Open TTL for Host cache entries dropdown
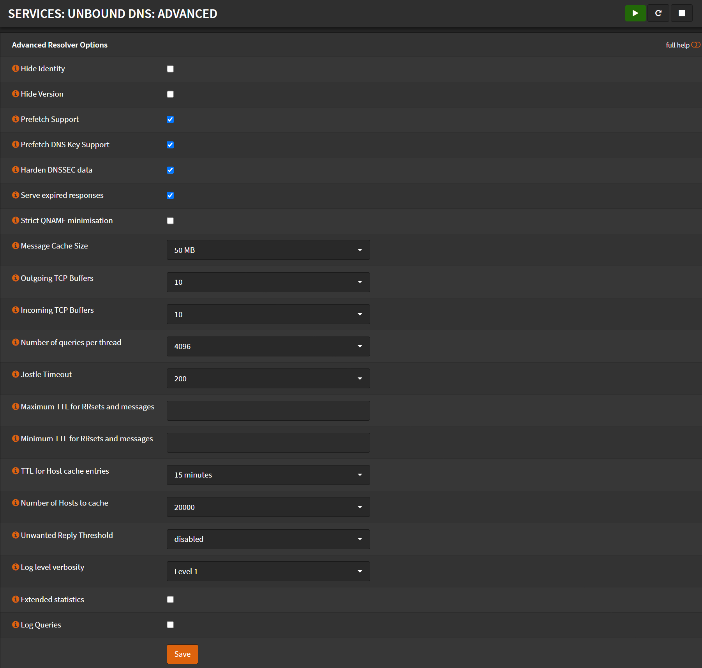 [268, 475]
